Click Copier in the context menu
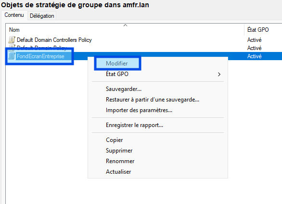Screen dimensions: 282x204 coord(115,140)
